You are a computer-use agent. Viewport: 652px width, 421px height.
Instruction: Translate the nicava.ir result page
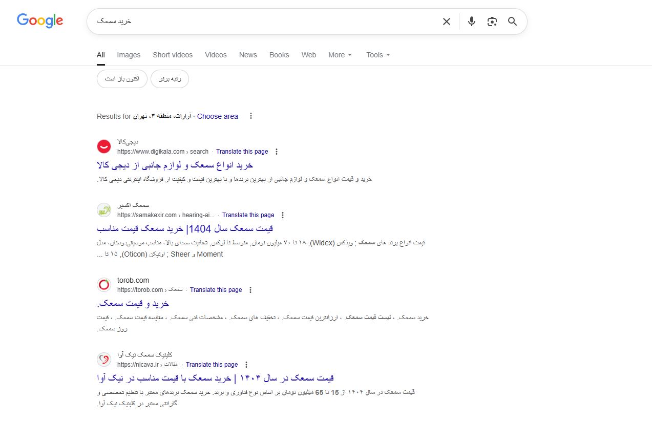pyautogui.click(x=212, y=365)
